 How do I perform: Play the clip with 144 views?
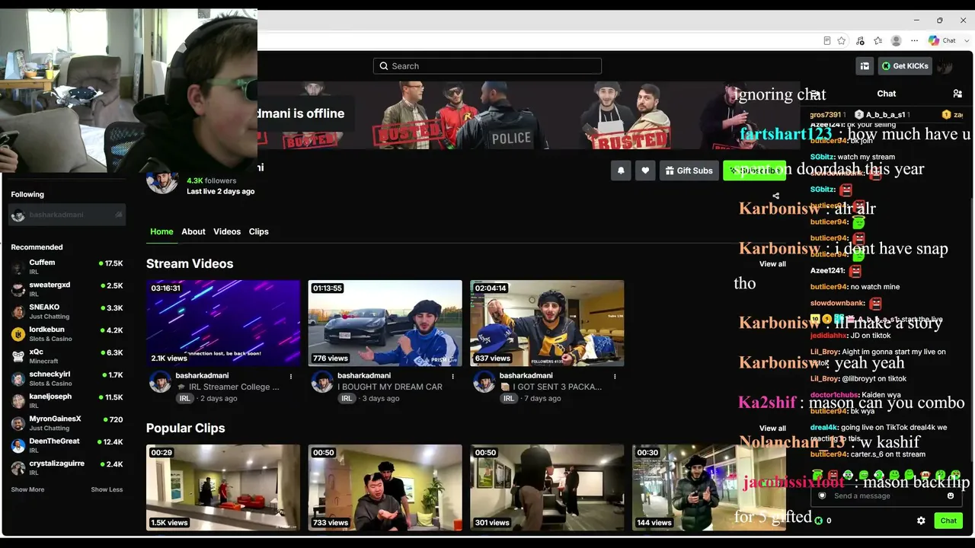coord(709,487)
